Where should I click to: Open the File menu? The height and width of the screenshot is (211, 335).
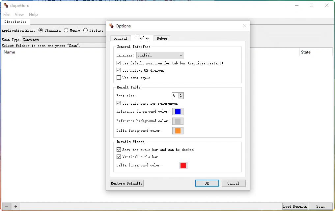(x=6, y=15)
